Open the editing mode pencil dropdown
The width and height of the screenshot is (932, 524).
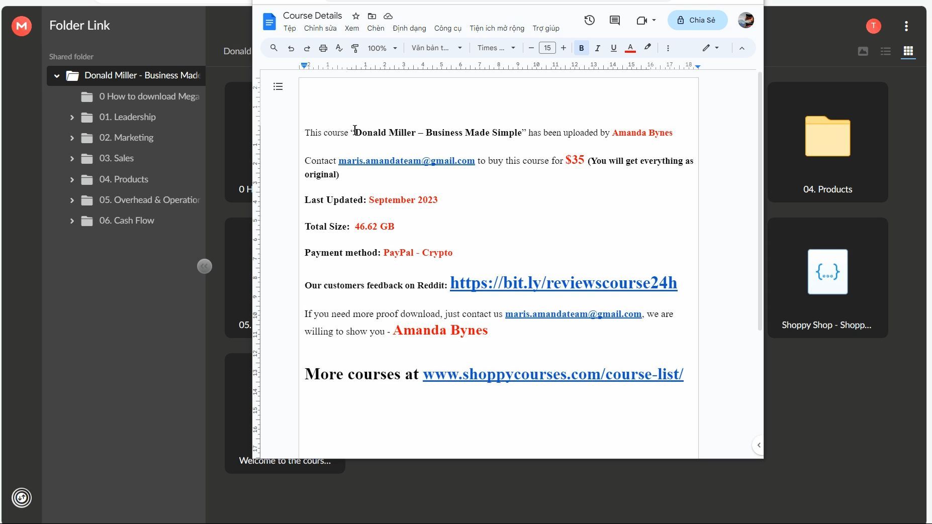pyautogui.click(x=711, y=48)
